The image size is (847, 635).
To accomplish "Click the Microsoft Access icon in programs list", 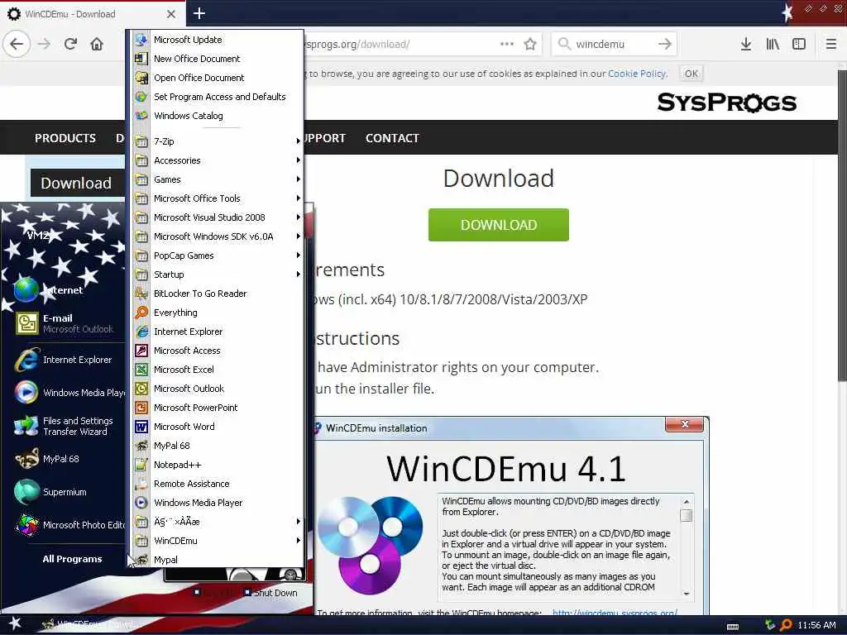I will point(141,351).
